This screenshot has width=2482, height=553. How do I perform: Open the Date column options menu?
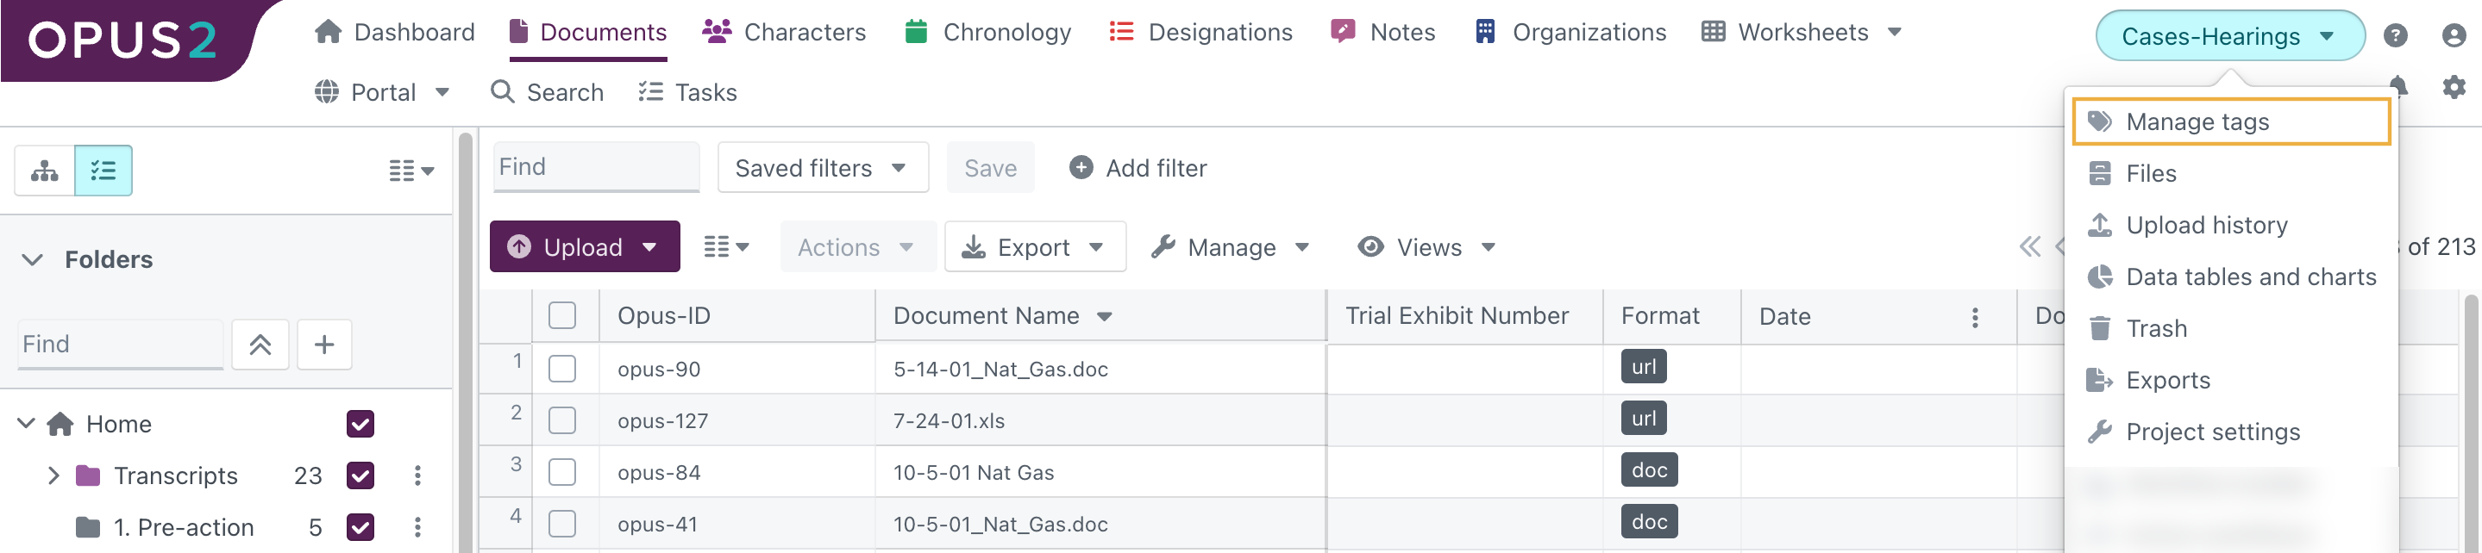(1974, 316)
